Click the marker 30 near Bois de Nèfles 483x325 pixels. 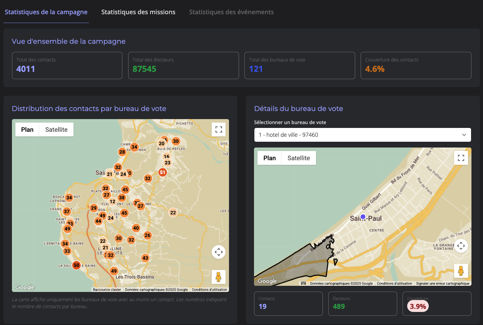coord(175,141)
